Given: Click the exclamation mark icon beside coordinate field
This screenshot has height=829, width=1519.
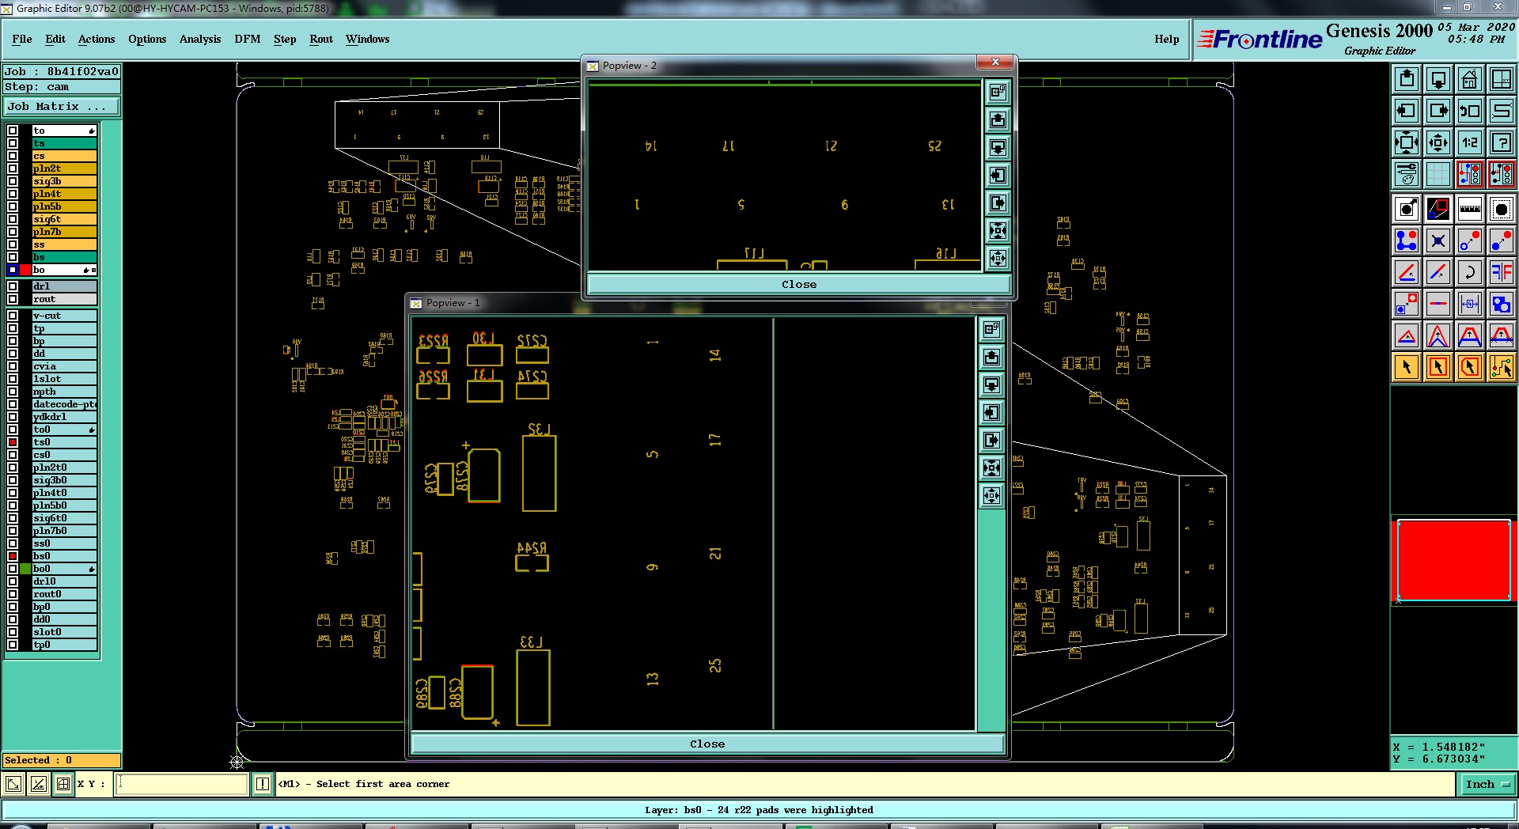Looking at the screenshot, I should [x=263, y=784].
